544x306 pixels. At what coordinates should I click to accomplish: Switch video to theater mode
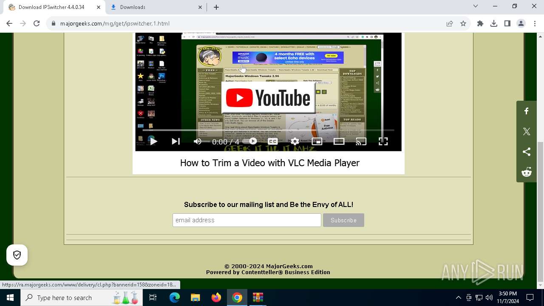click(x=339, y=142)
